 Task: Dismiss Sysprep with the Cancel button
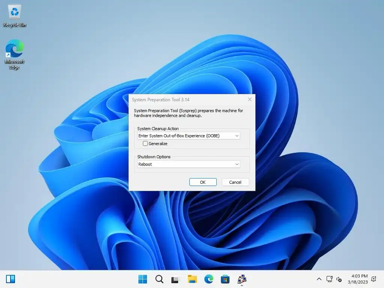[x=235, y=182]
